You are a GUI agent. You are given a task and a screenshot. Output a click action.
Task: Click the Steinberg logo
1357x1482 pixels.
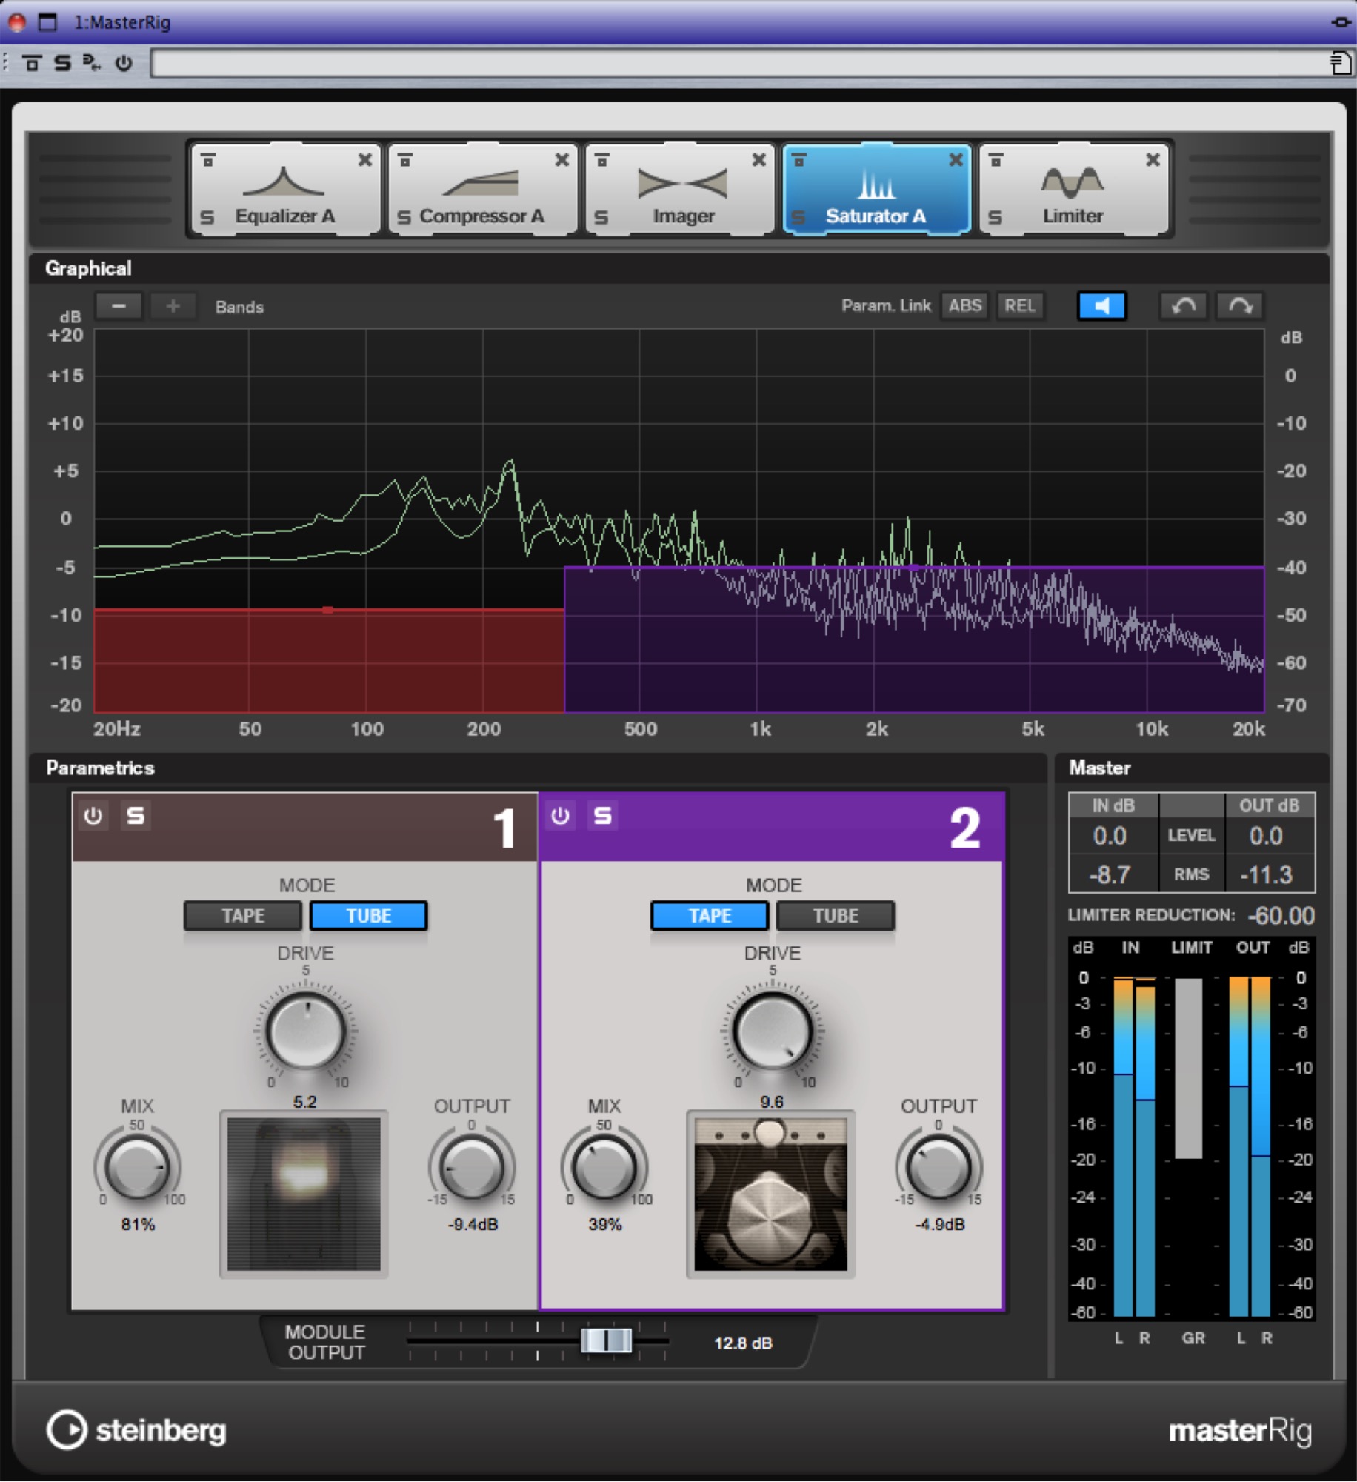136,1430
